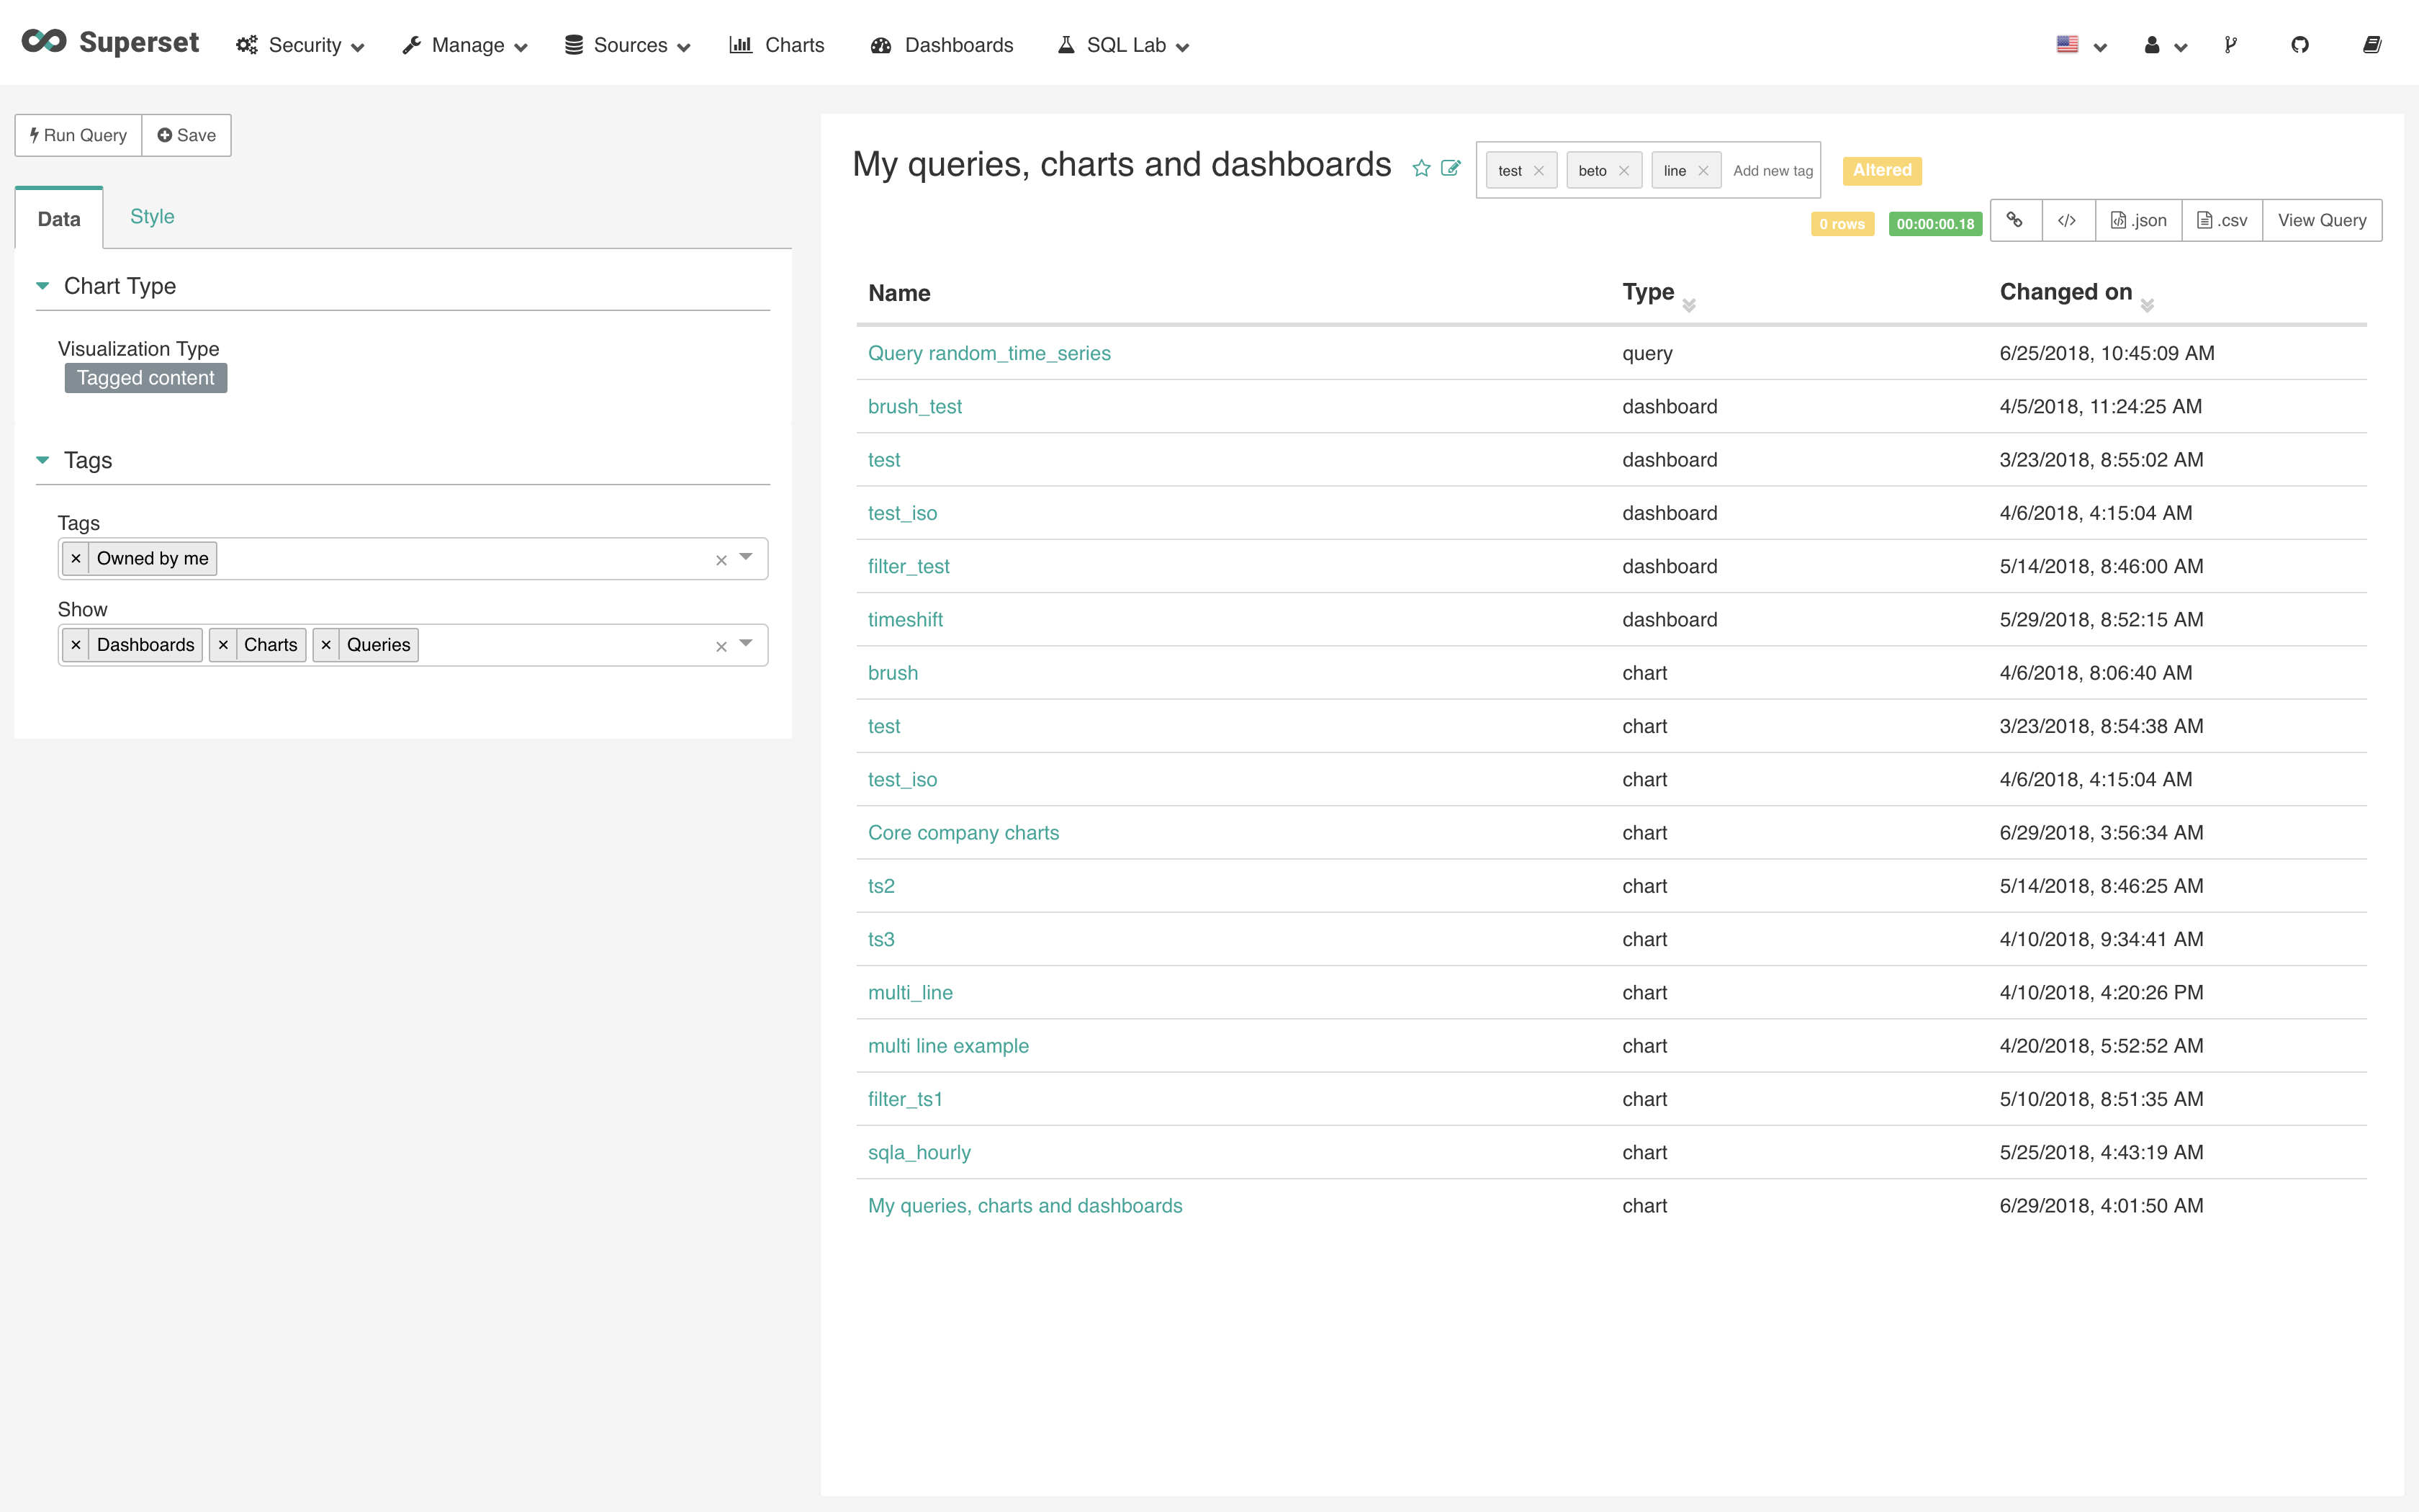Remove 'Owned by me' tag filter
Viewport: 2419px width, 1512px height.
pyautogui.click(x=76, y=559)
